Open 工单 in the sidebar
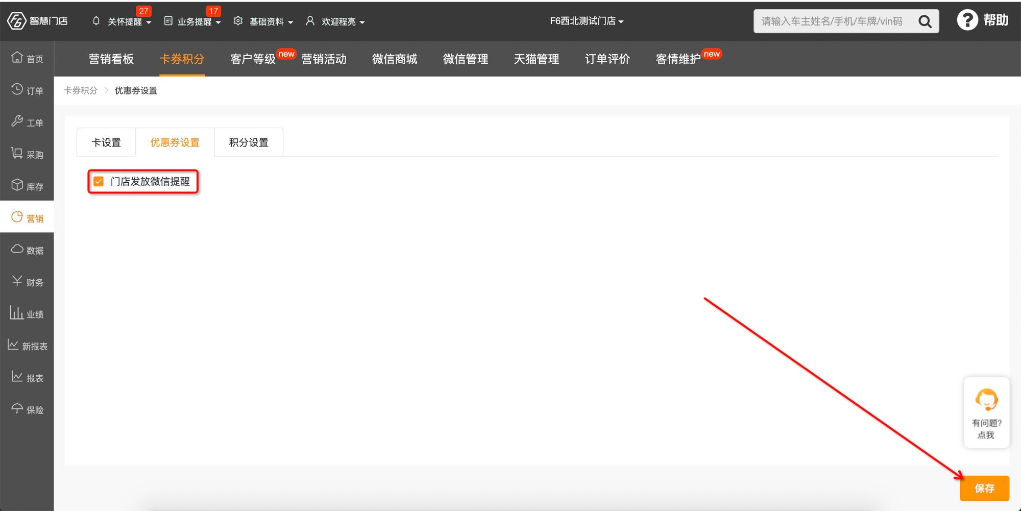Image resolution: width=1021 pixels, height=511 pixels. [27, 122]
